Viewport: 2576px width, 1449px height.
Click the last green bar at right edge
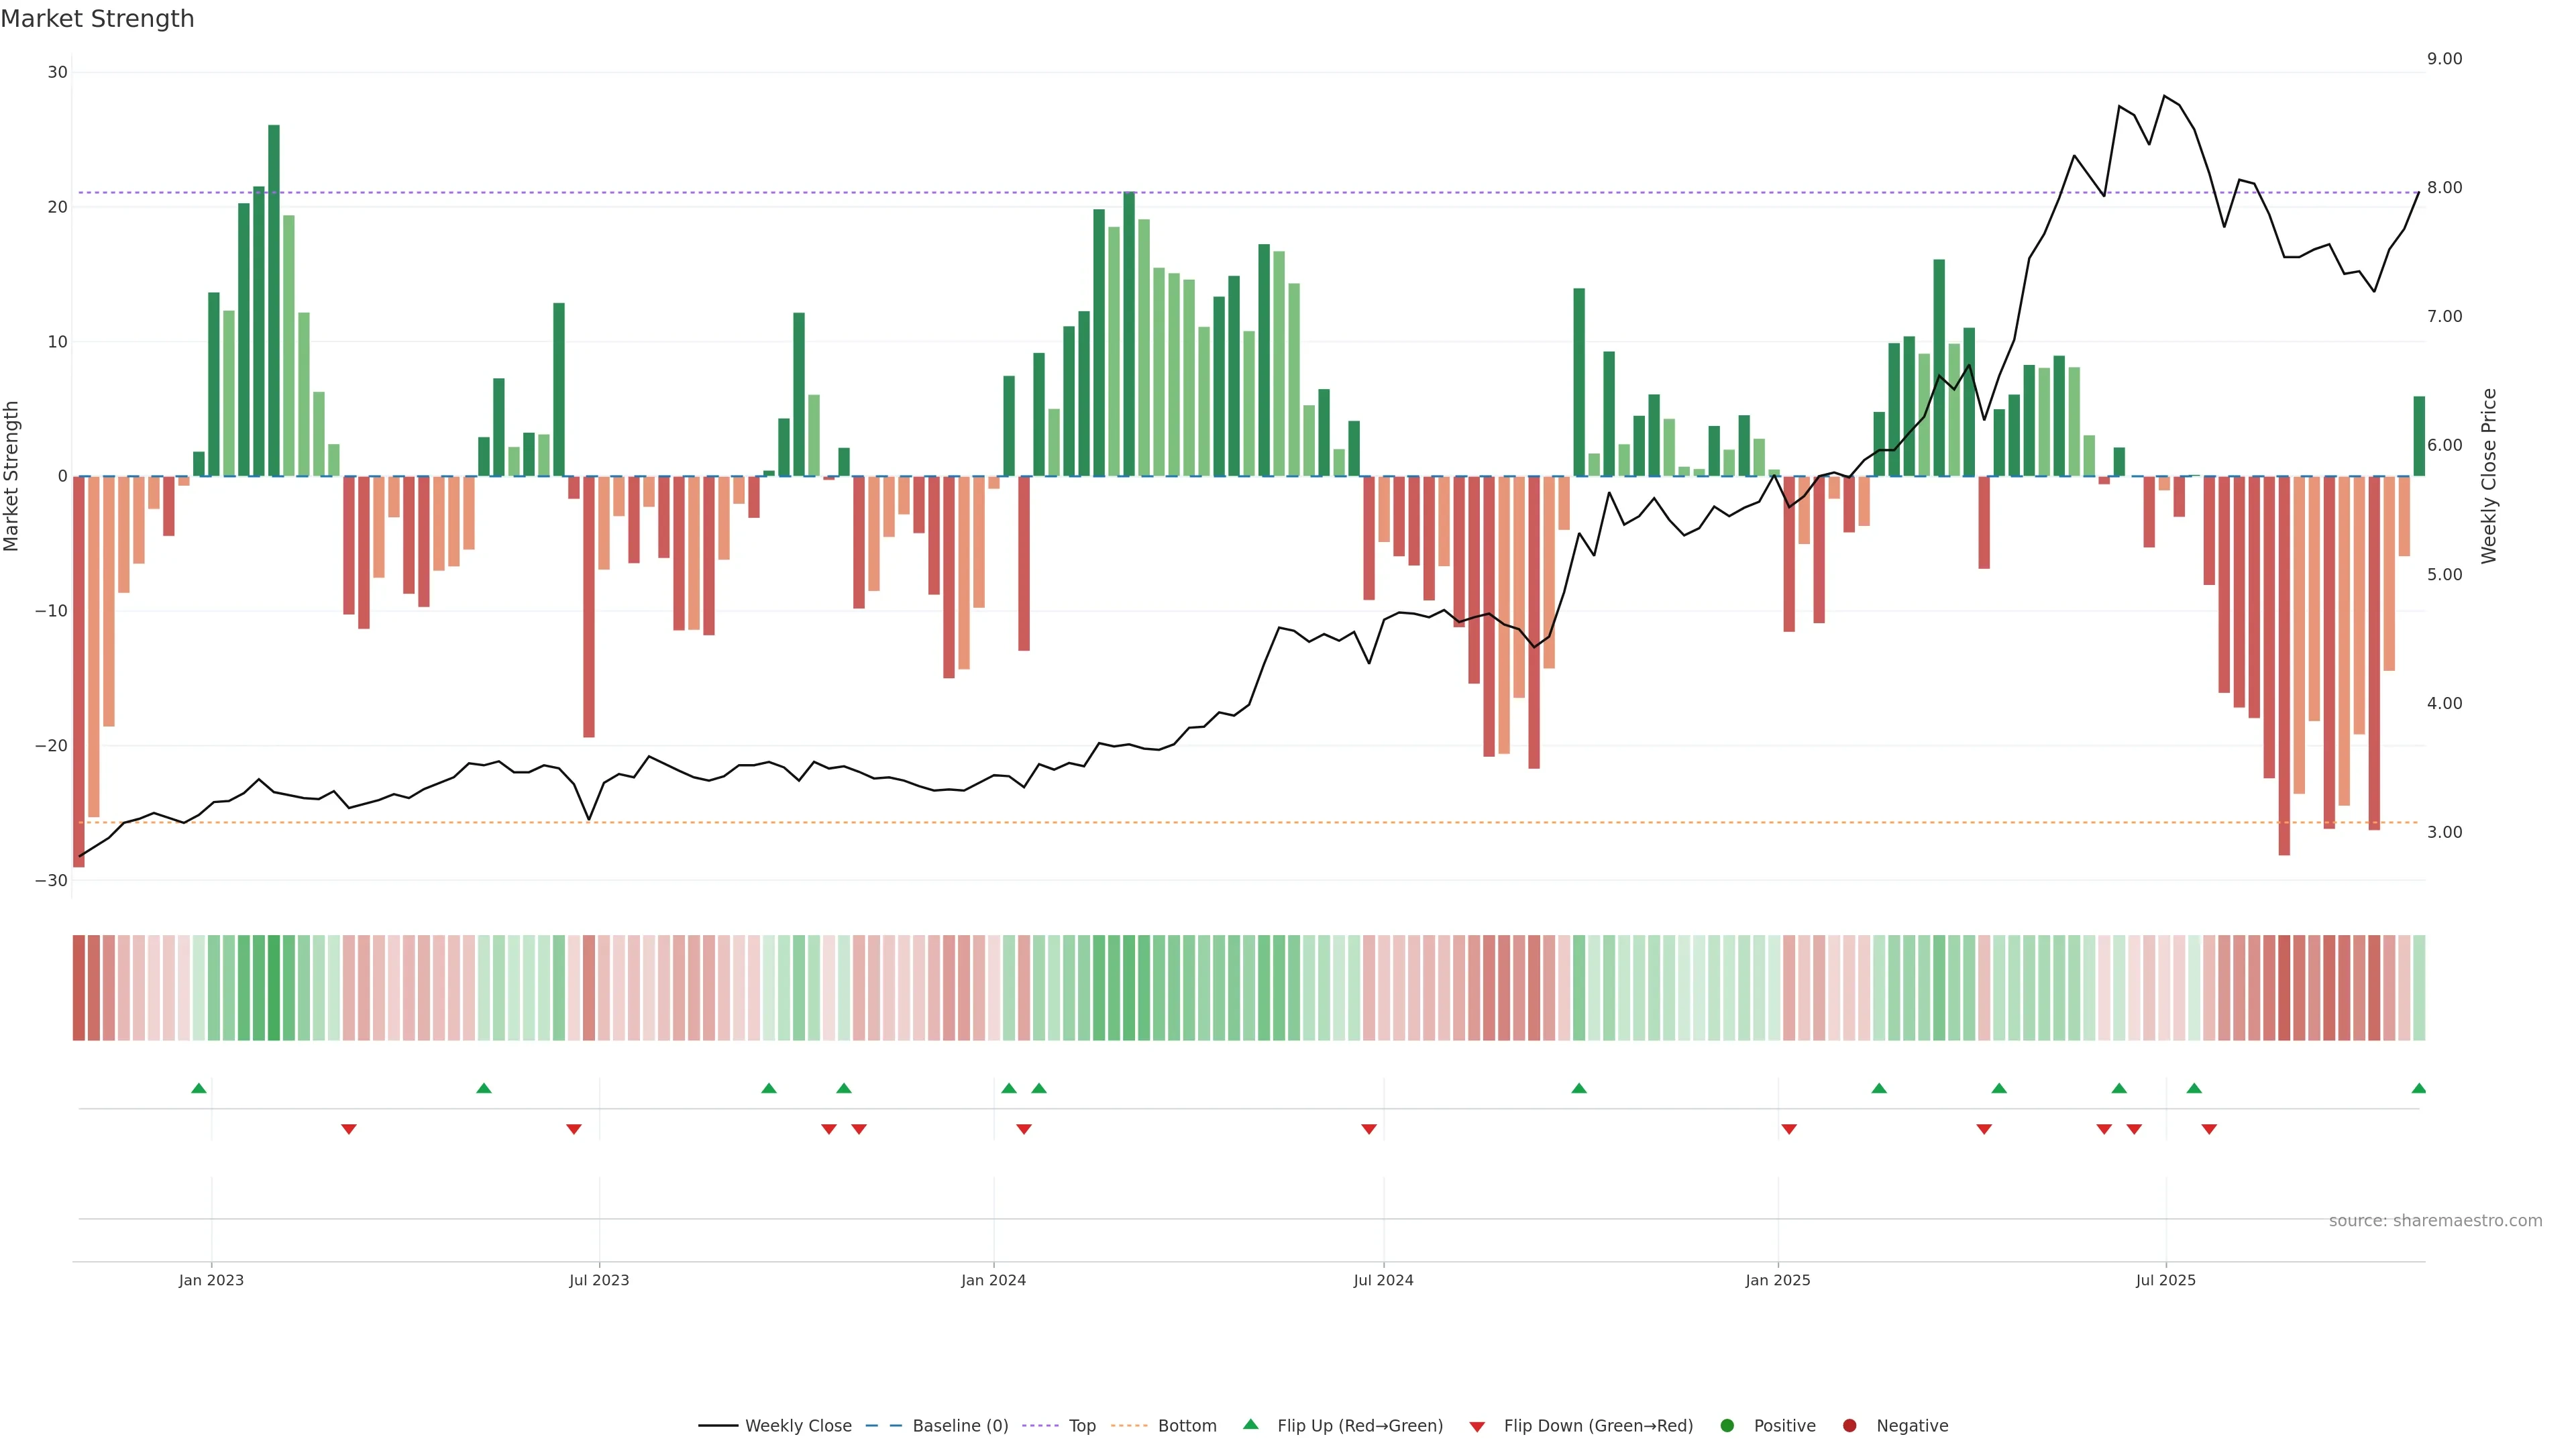coord(2419,436)
